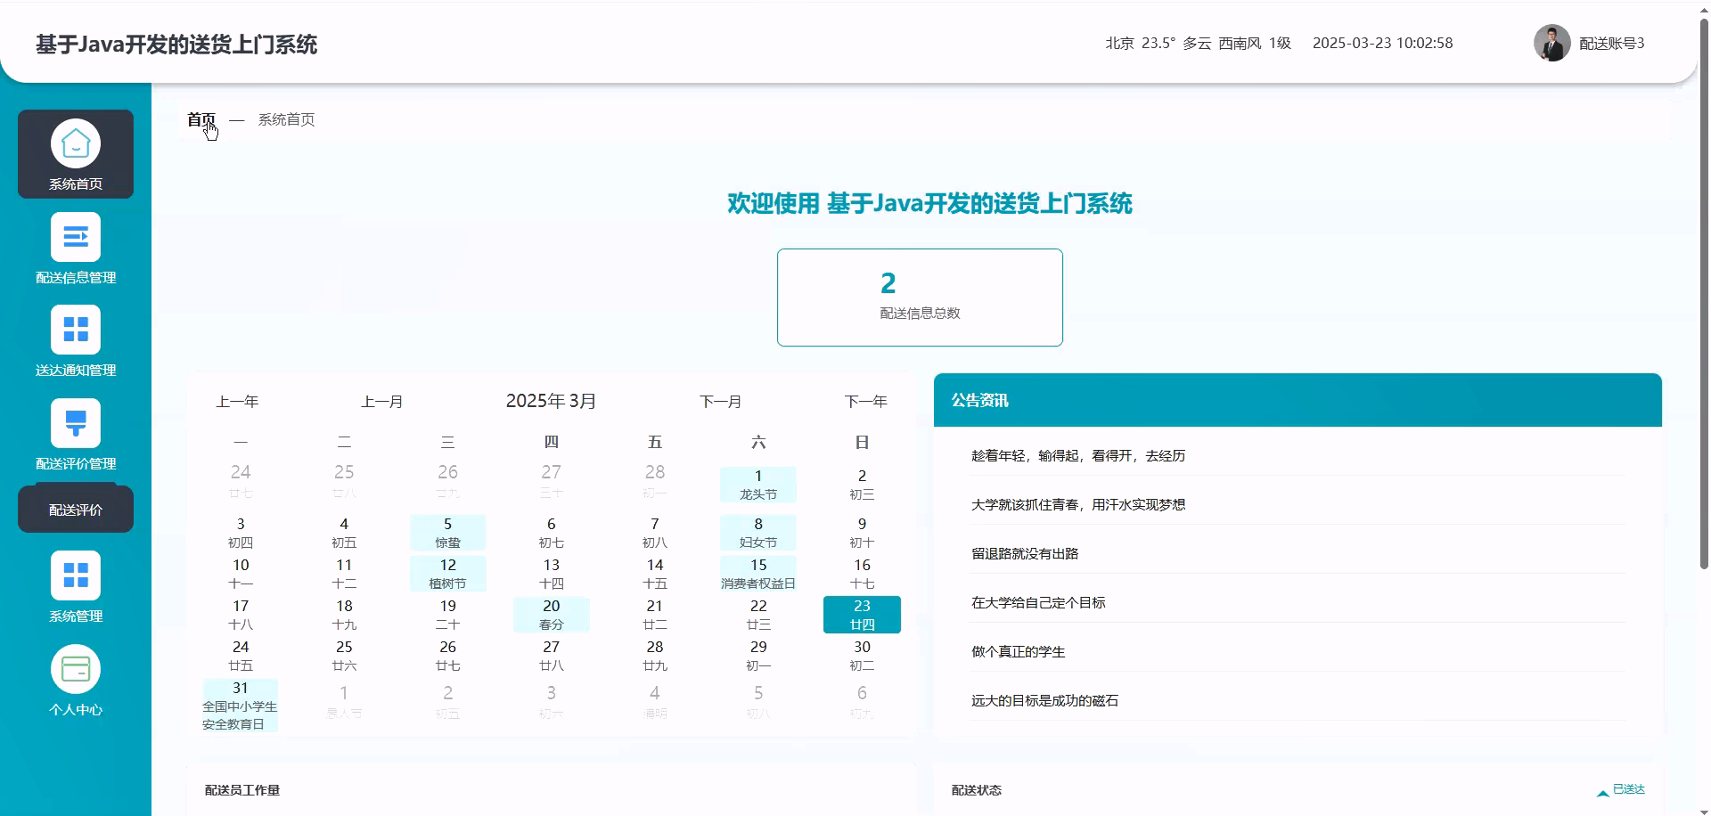The width and height of the screenshot is (1711, 816).
Task: Open notice 在大学给自己定个目标
Action: click(1038, 602)
